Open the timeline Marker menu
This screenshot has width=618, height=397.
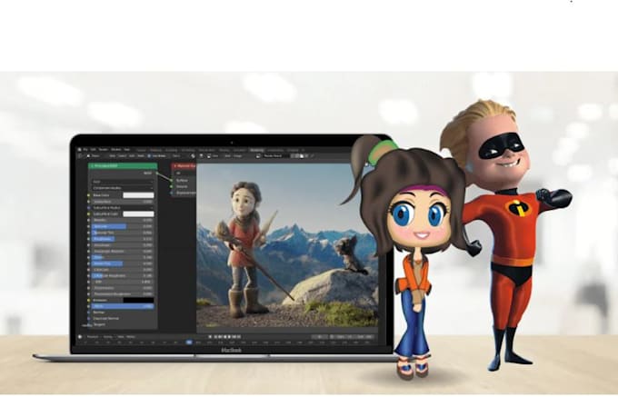(131, 337)
